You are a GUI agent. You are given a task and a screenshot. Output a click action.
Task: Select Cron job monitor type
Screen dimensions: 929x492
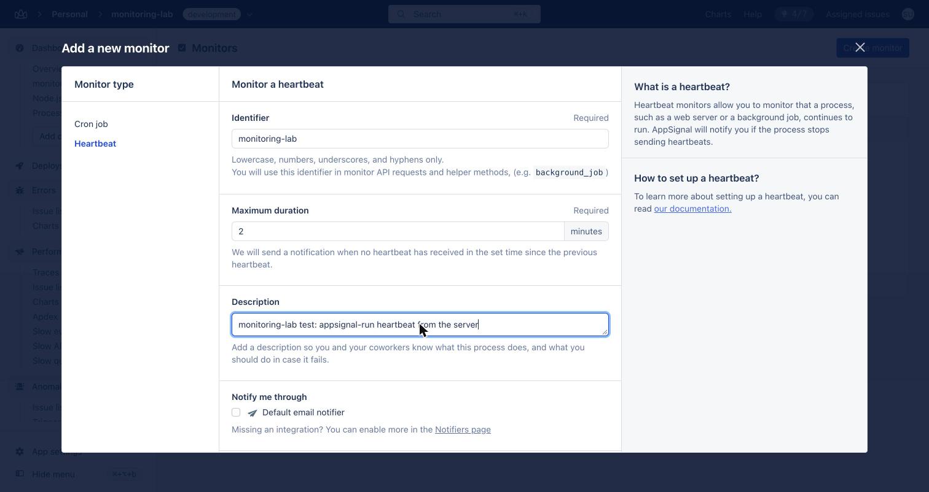[91, 124]
